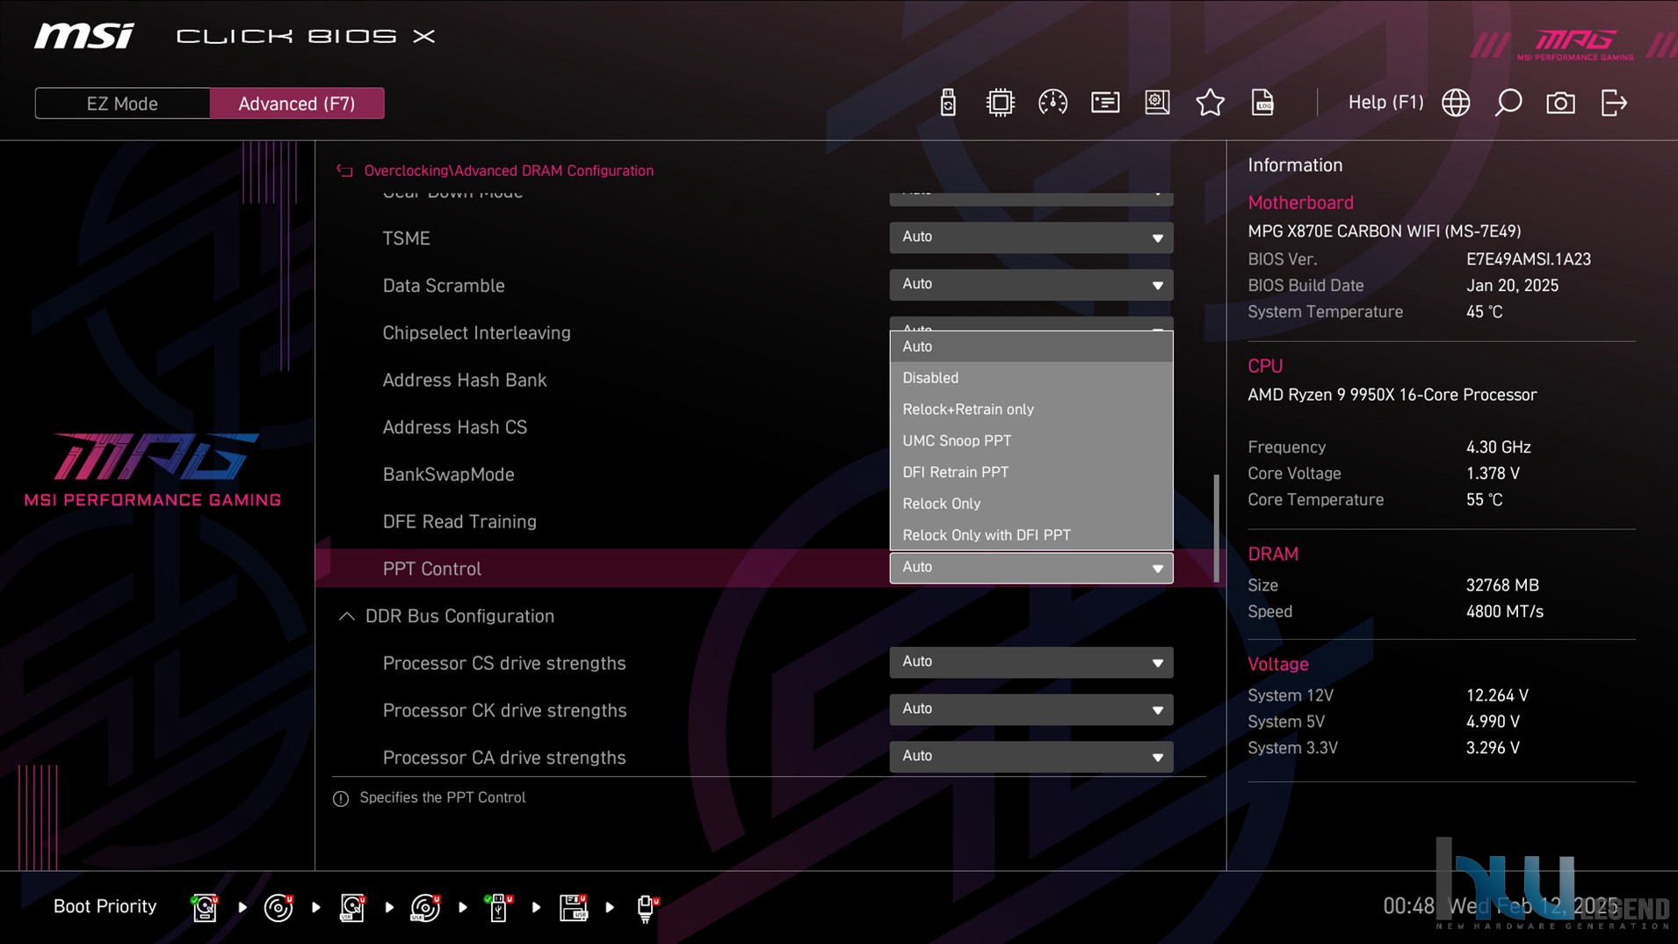Screen dimensions: 1678x944
Task: Open the M-Flash USB BIOS update icon
Action: coord(947,103)
